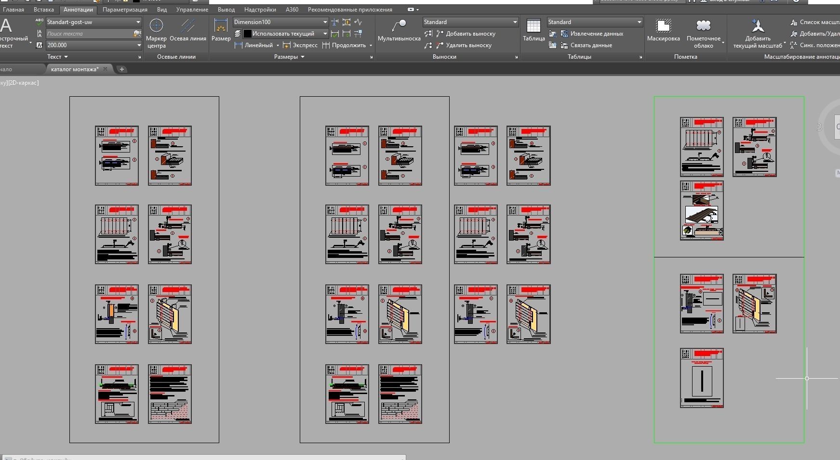Viewport: 840px width, 460px height.
Task: Toggle the ribbon minimize button
Action: click(411, 10)
